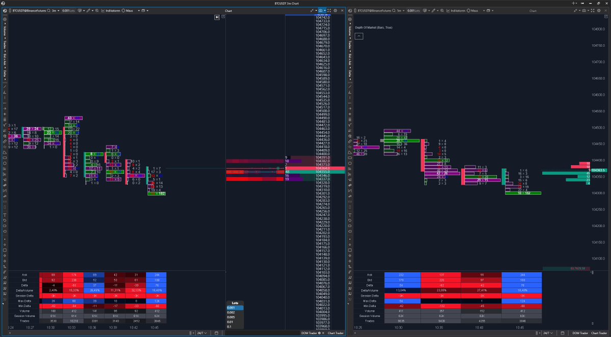Select 0.005 in Lots list
The image size is (611, 337).
tap(235, 317)
